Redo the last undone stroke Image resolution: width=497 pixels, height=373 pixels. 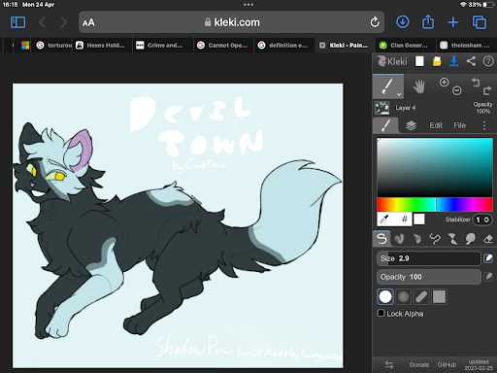coord(487,90)
